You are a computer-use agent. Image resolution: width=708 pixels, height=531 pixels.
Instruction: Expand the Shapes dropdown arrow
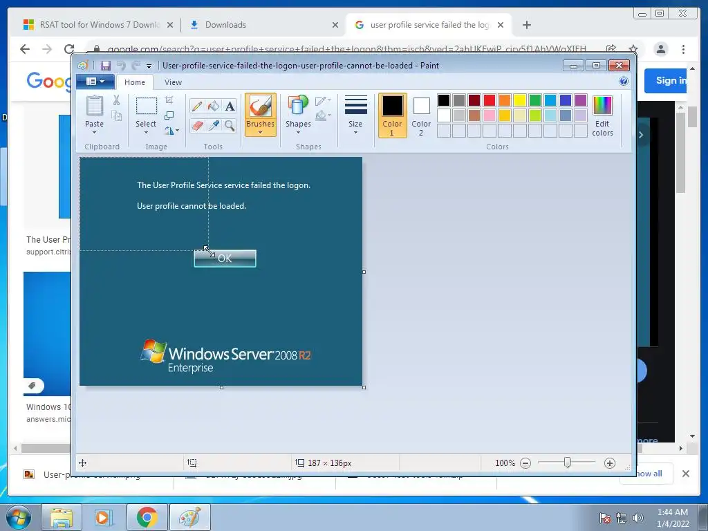[298, 132]
